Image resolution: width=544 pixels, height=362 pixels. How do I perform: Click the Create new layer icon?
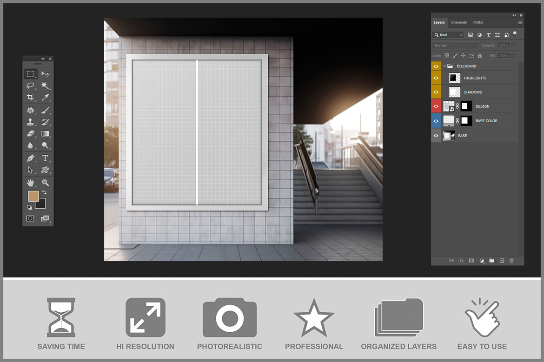click(x=502, y=261)
